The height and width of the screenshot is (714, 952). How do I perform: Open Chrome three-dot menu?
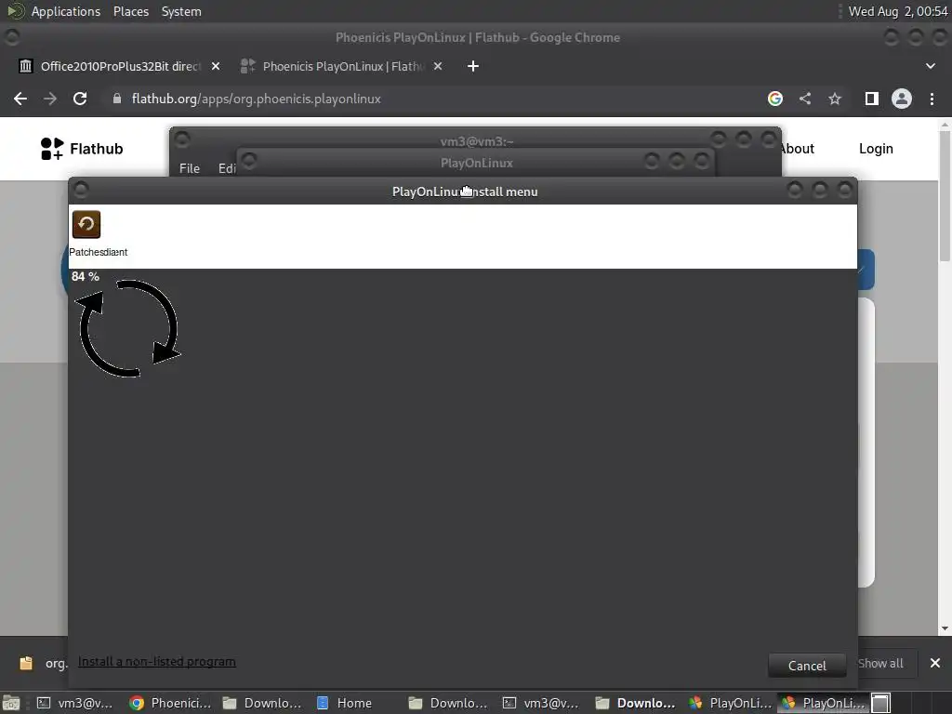(932, 99)
